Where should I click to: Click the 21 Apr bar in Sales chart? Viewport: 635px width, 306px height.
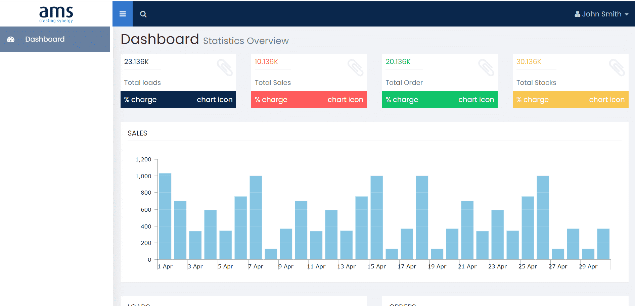[467, 230]
